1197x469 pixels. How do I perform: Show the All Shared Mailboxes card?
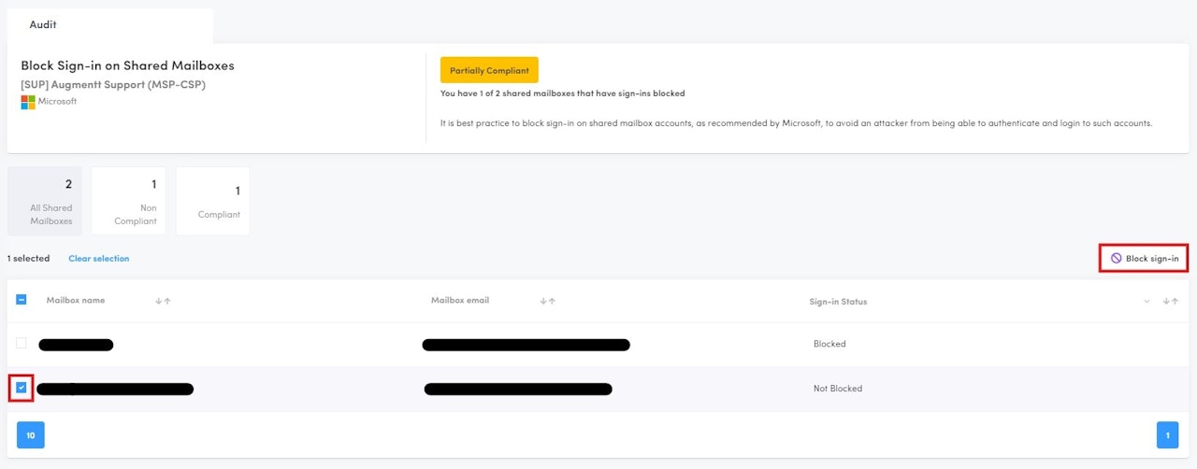click(45, 201)
